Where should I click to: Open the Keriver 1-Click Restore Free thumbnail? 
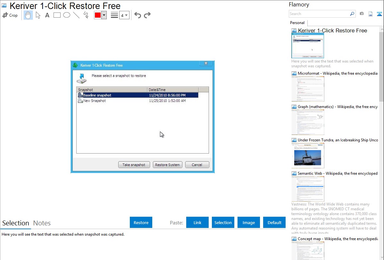tap(308, 46)
